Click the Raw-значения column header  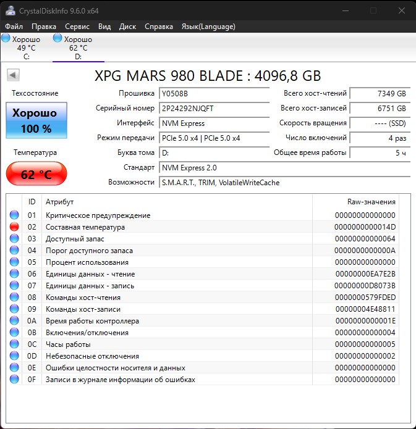(371, 202)
